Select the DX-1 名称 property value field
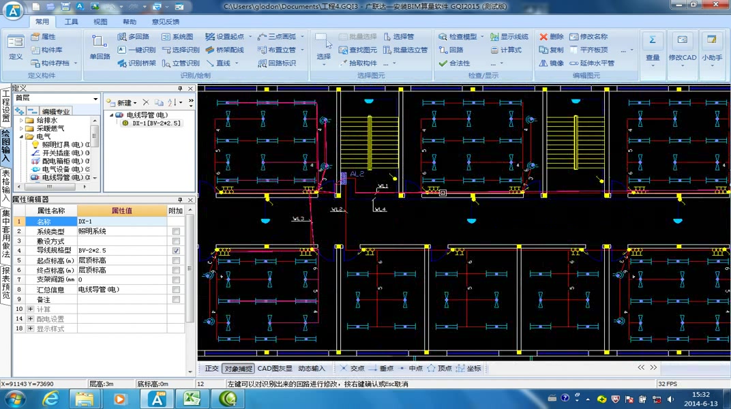This screenshot has height=409, width=731. (121, 222)
